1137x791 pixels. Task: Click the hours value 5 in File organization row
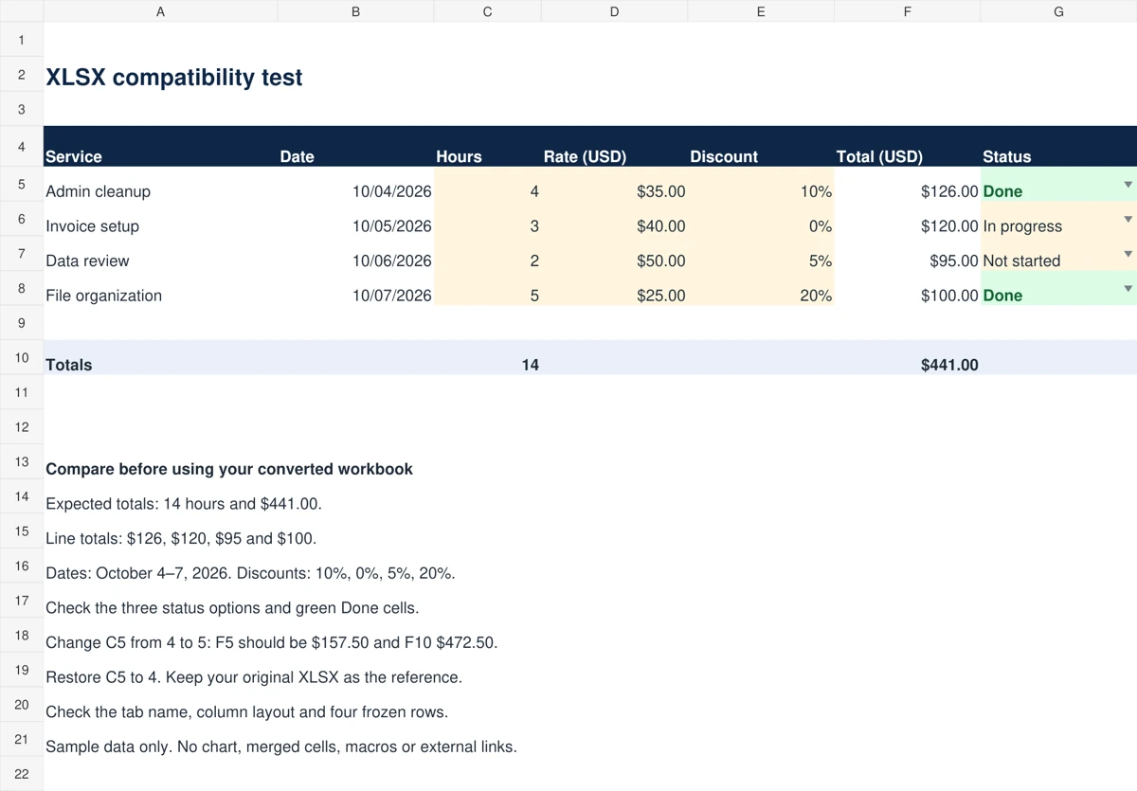487,289
